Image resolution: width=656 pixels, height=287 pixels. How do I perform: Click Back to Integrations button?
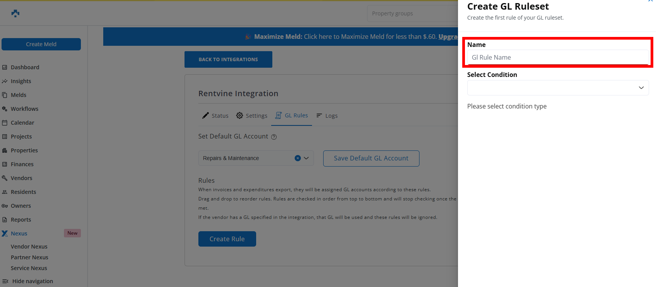click(x=228, y=60)
